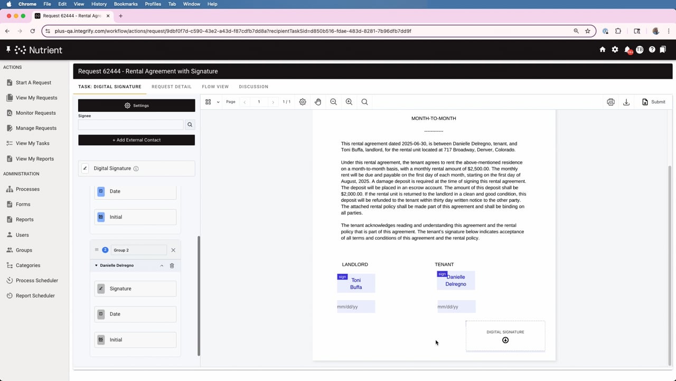Open viewer page settings gear
This screenshot has height=381, width=676.
point(303,102)
